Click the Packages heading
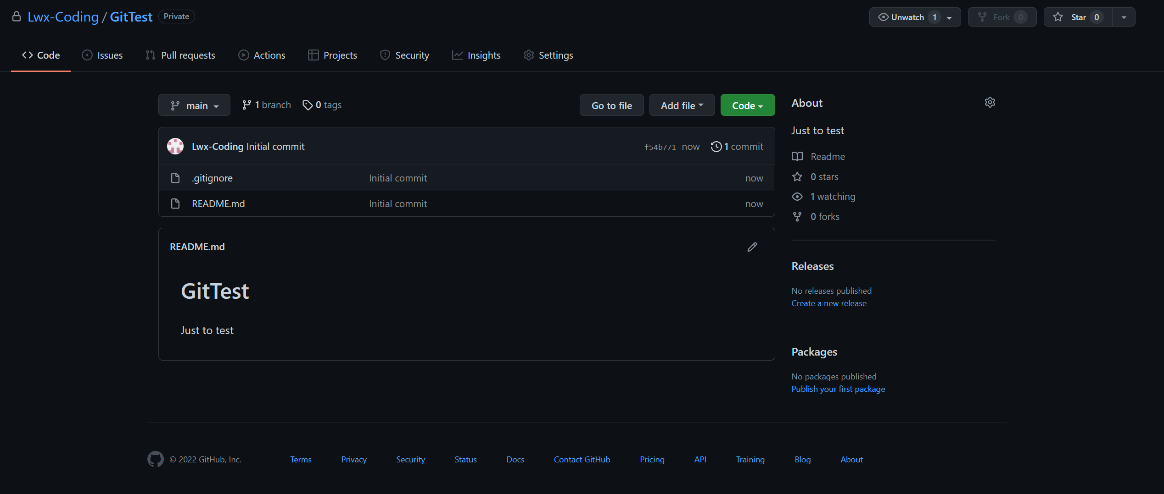This screenshot has width=1164, height=494. coord(814,352)
